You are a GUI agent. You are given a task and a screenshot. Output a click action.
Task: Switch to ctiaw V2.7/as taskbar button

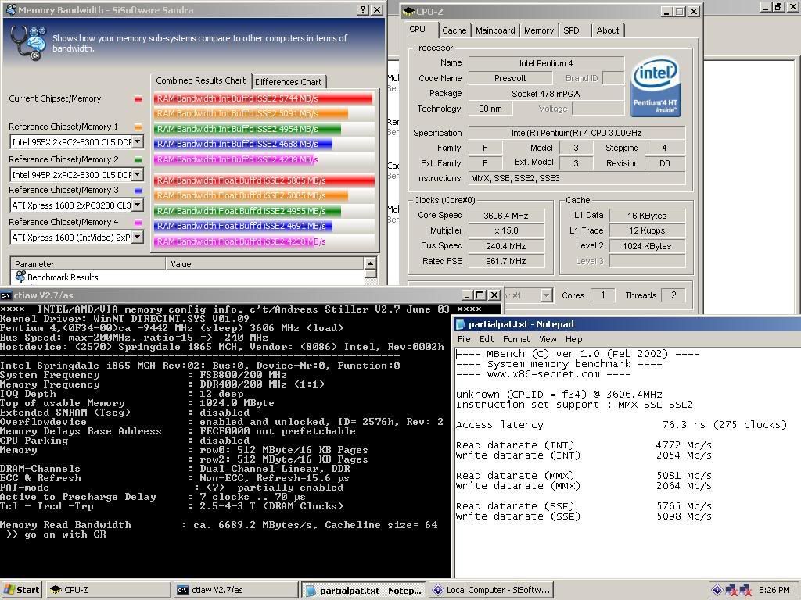[235, 590]
